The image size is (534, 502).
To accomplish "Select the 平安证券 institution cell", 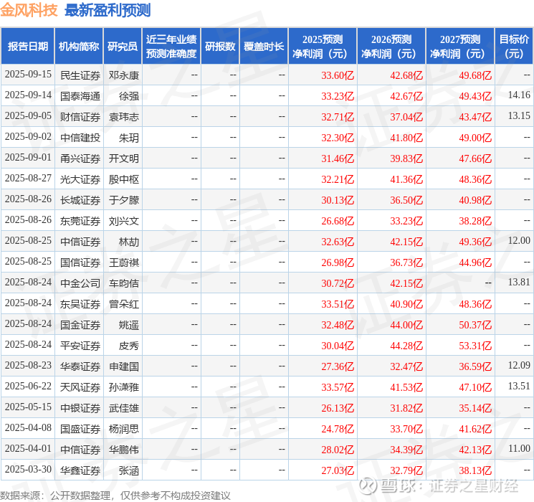I will [80, 346].
